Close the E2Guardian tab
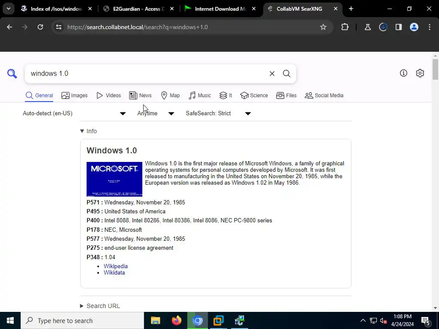The width and height of the screenshot is (439, 329). (x=172, y=9)
